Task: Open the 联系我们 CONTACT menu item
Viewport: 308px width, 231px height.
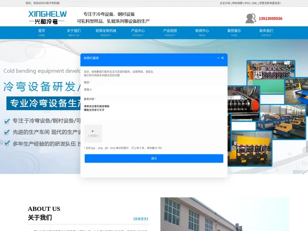Action: tap(266, 33)
